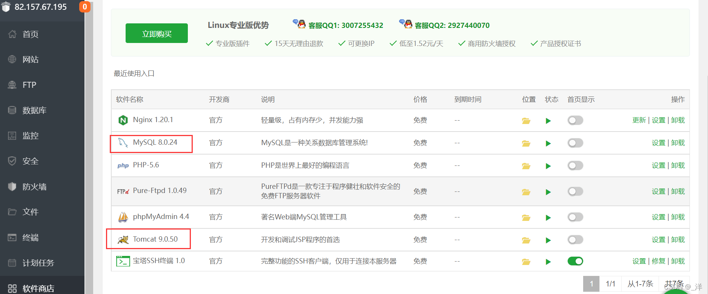708x294 pixels.
Task: Toggle homepage display for Nginx 1.20.1
Action: tap(575, 120)
